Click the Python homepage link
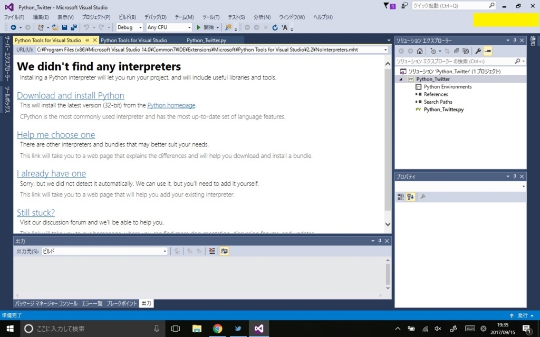Screen dimensions: 540x337 [x=171, y=105]
